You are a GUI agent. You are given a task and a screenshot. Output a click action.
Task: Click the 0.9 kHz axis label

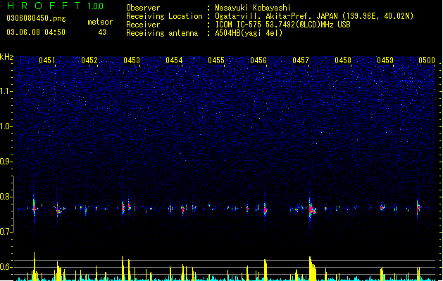(6, 162)
